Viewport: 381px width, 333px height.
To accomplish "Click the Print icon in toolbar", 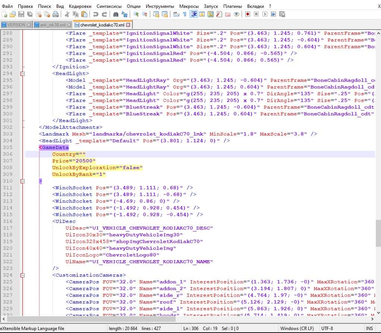I will pyautogui.click(x=56, y=15).
